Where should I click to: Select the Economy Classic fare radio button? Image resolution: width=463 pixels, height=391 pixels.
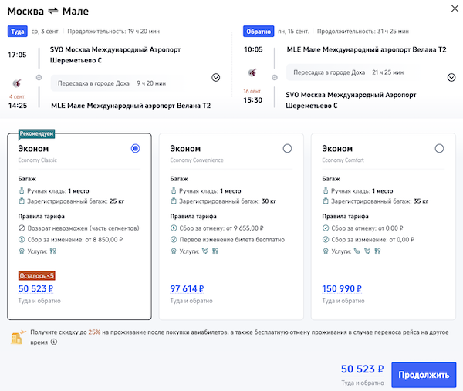click(x=136, y=148)
